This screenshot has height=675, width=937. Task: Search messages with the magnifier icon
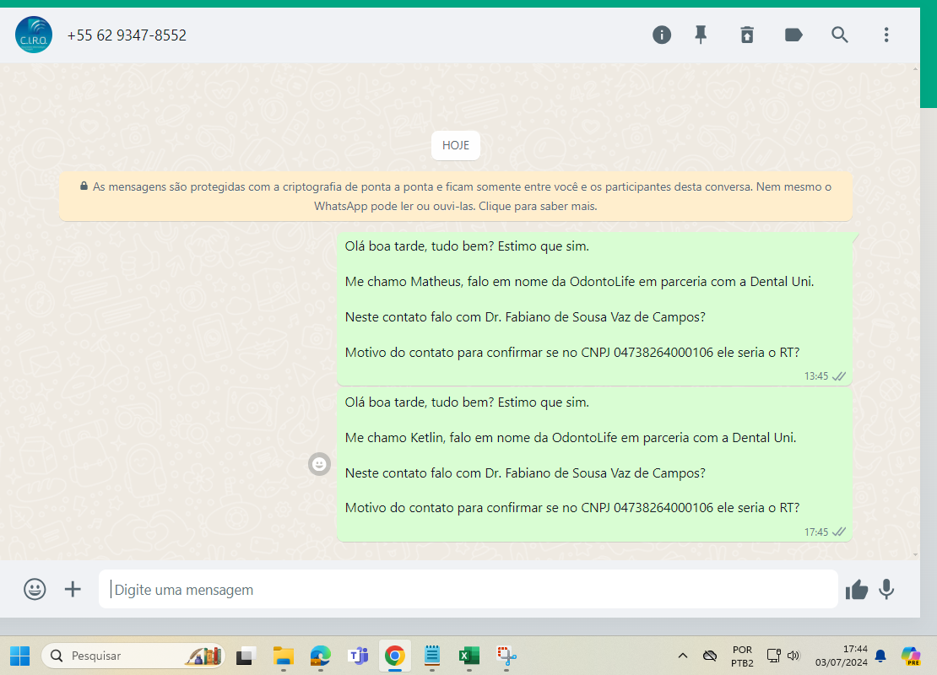point(840,35)
